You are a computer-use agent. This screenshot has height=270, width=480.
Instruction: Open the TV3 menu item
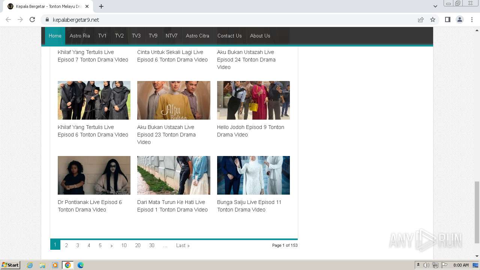[136, 36]
